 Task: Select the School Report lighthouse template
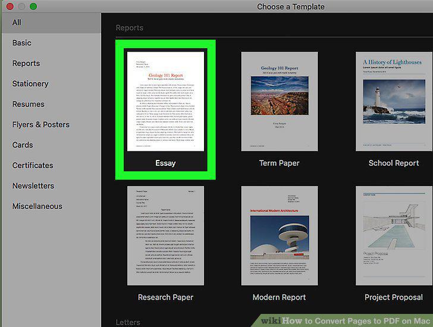tap(394, 101)
